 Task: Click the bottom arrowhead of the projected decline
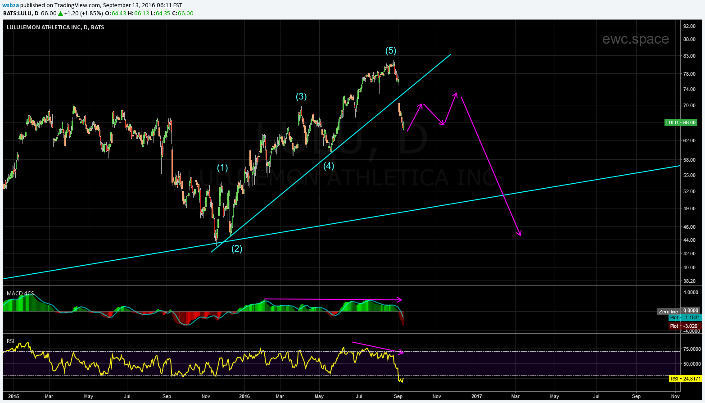pos(520,233)
